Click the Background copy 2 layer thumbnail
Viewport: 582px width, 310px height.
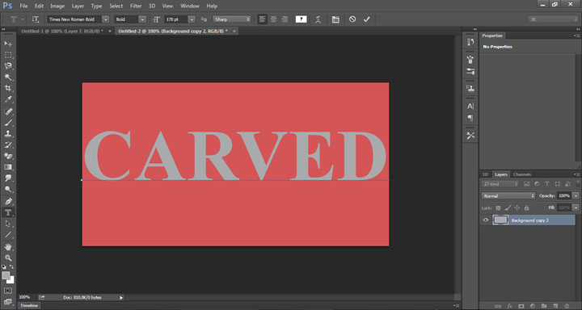pos(500,220)
